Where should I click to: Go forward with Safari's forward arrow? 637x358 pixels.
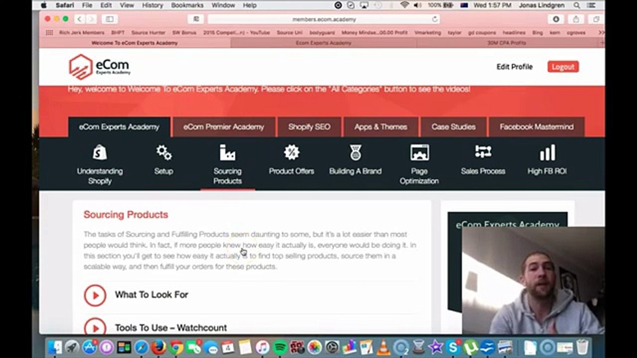[x=91, y=19]
